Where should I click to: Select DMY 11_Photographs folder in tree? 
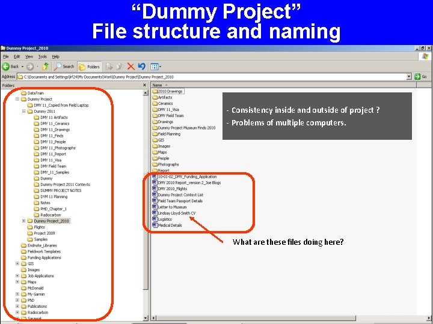(x=55, y=148)
